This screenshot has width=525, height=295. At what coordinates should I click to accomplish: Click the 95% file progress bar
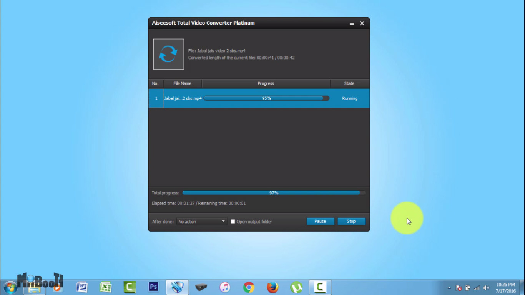pos(266,98)
